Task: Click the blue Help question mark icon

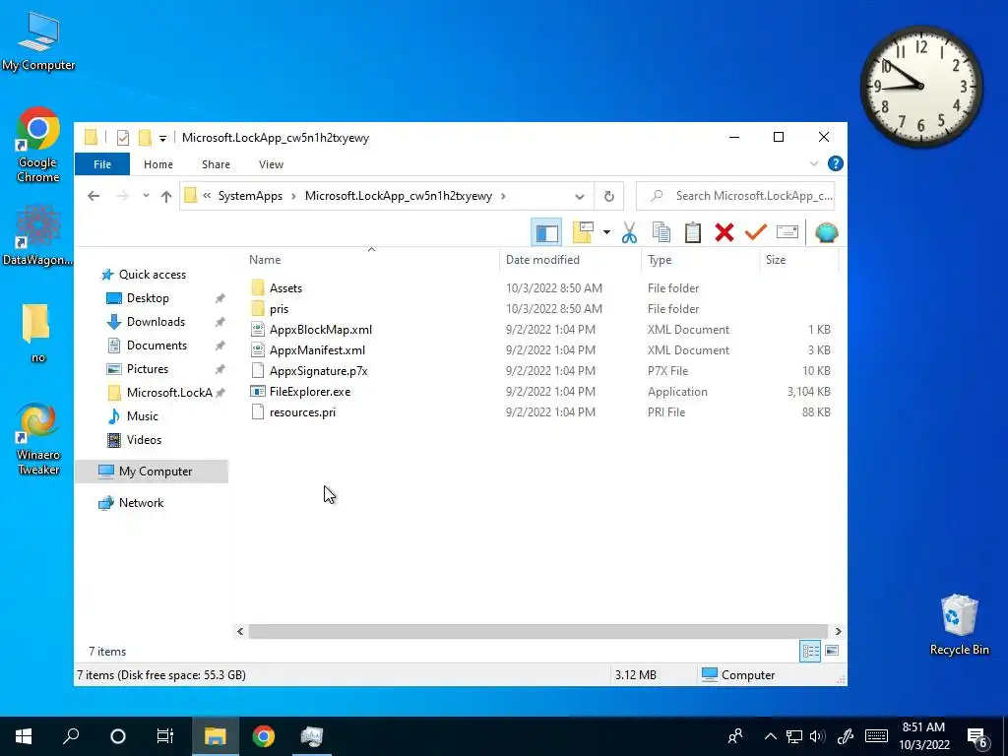Action: (x=835, y=164)
